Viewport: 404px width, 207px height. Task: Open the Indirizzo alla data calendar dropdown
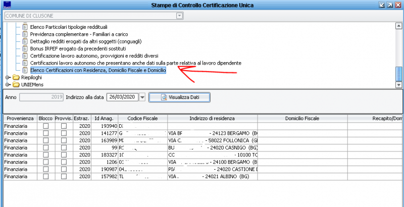point(142,97)
